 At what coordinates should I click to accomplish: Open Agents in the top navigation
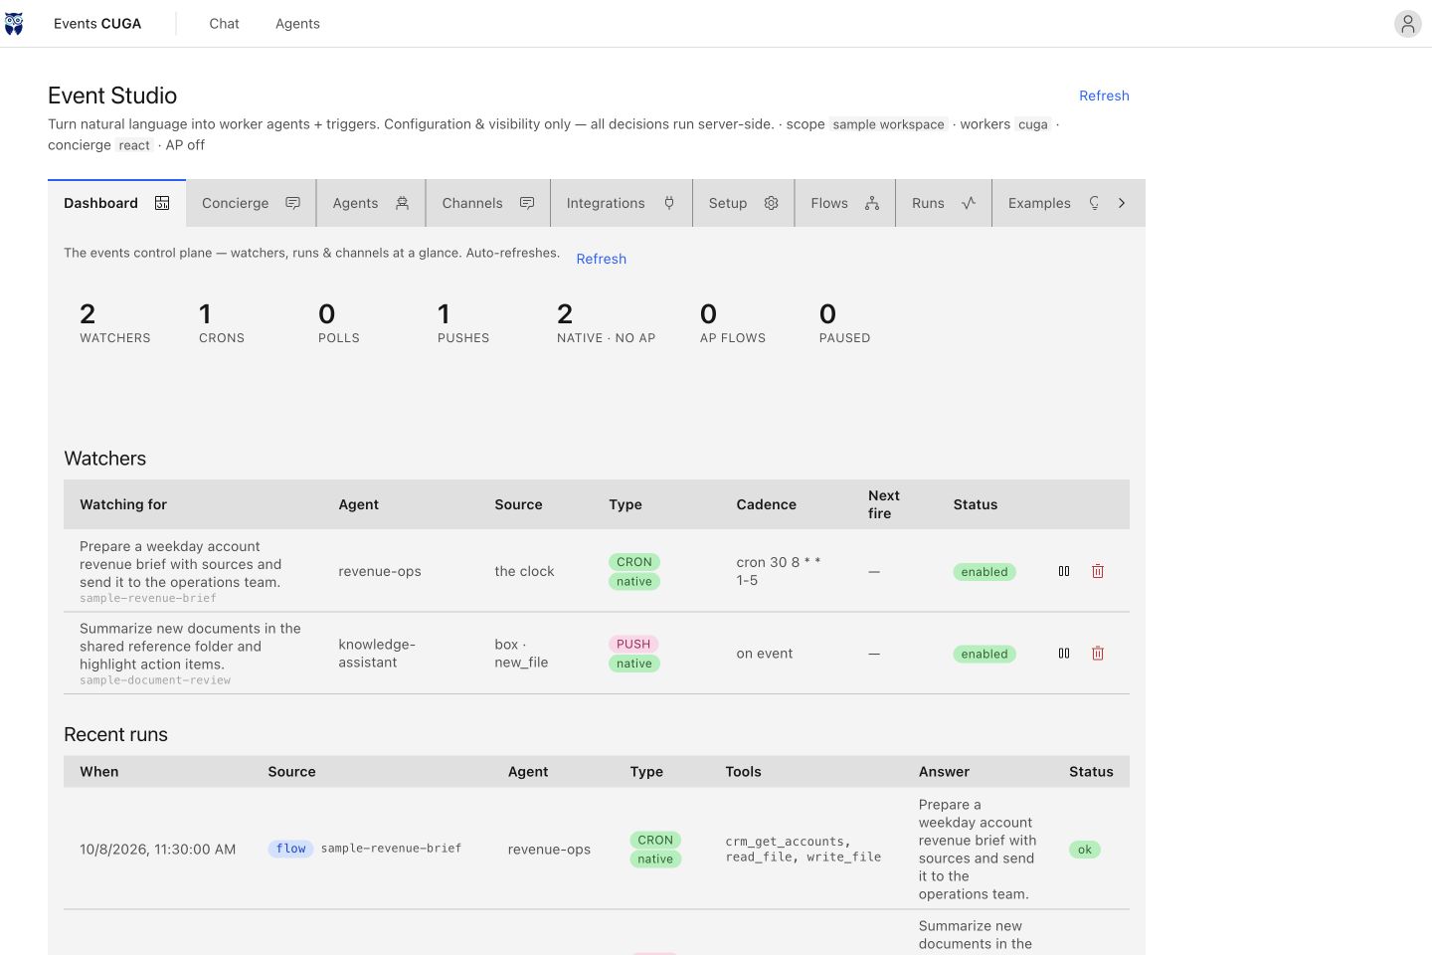[297, 24]
